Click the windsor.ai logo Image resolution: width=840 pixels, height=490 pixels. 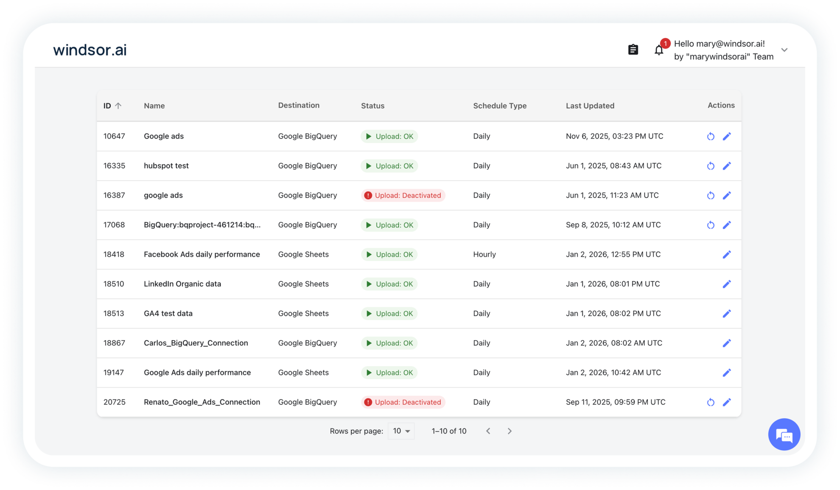(90, 50)
